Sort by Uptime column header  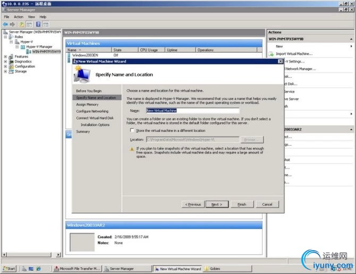pos(180,50)
